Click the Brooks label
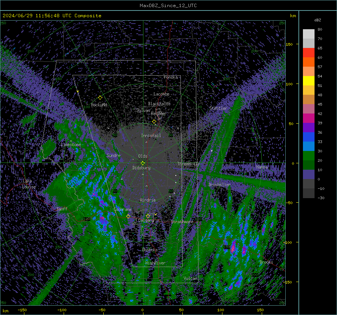The image size is (337, 315). (266, 262)
